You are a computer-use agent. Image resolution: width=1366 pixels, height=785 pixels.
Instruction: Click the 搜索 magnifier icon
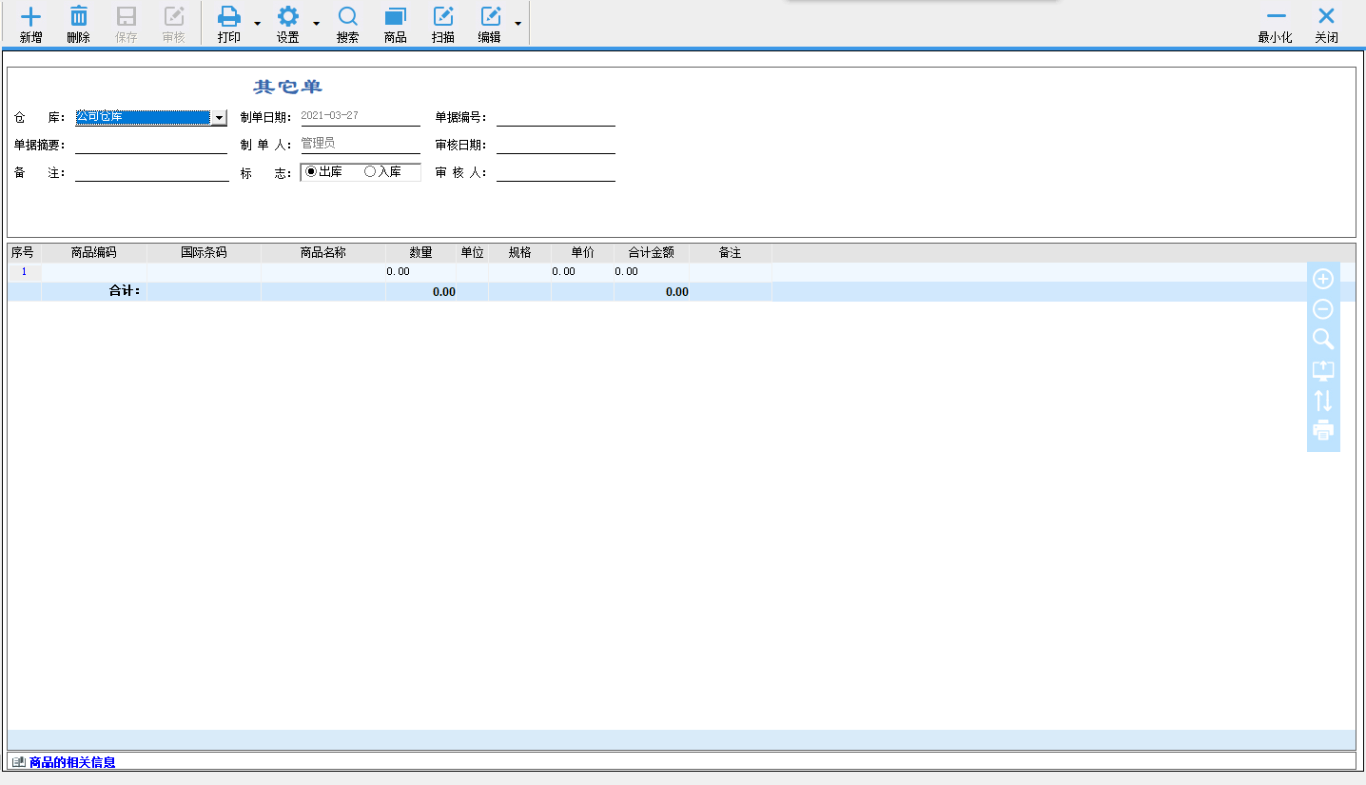tap(348, 16)
